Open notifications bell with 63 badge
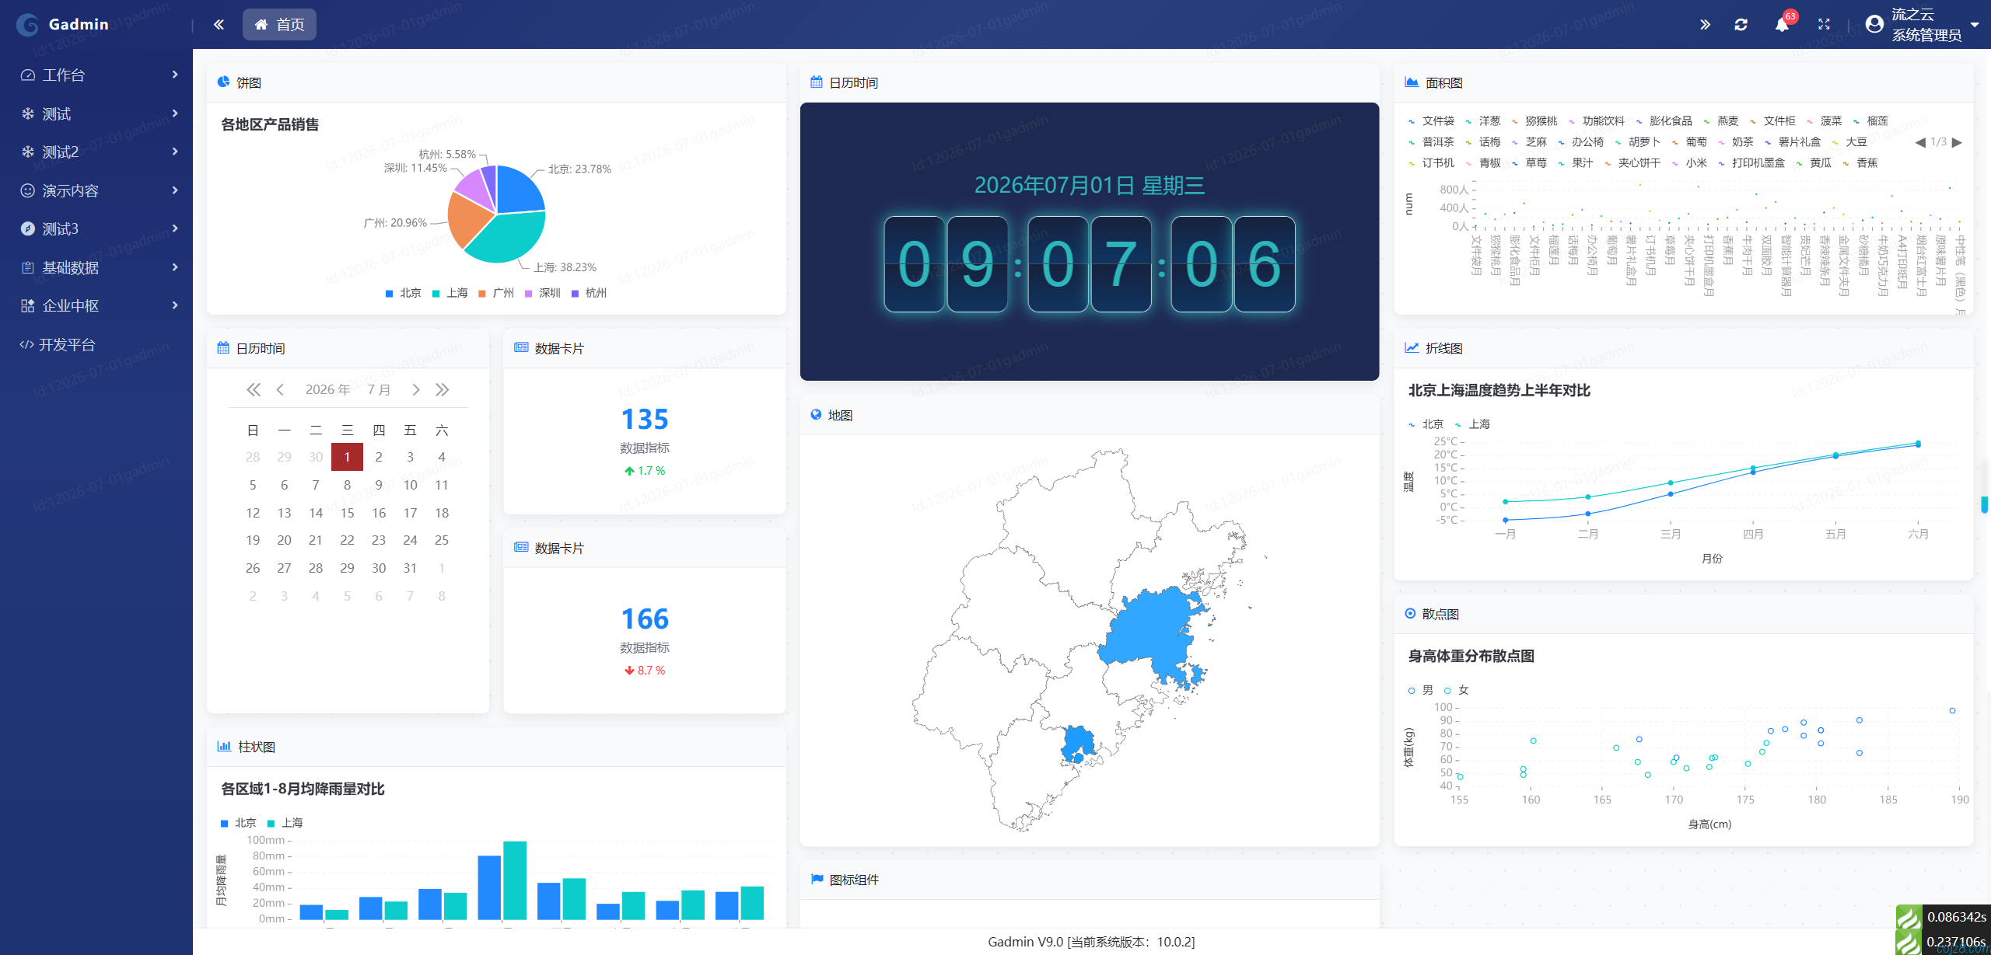This screenshot has height=955, width=1991. click(1782, 24)
